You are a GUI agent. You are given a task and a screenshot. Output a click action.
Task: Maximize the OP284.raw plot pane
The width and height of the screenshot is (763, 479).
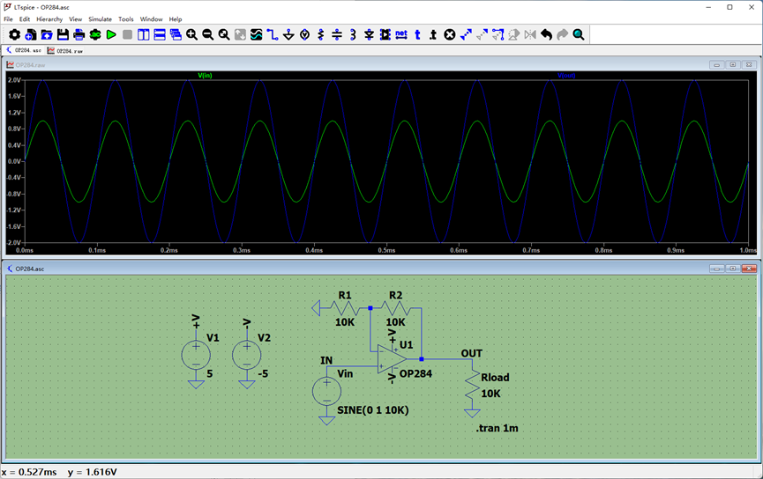pyautogui.click(x=733, y=64)
